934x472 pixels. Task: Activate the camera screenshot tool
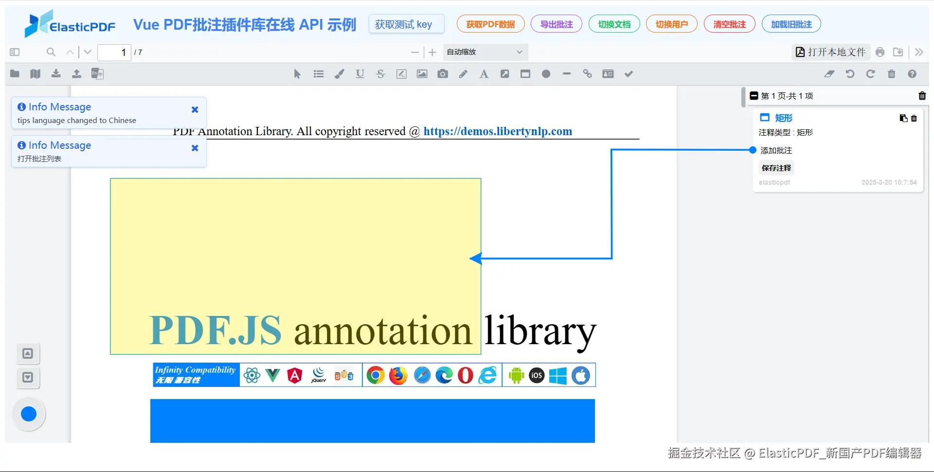click(x=443, y=73)
